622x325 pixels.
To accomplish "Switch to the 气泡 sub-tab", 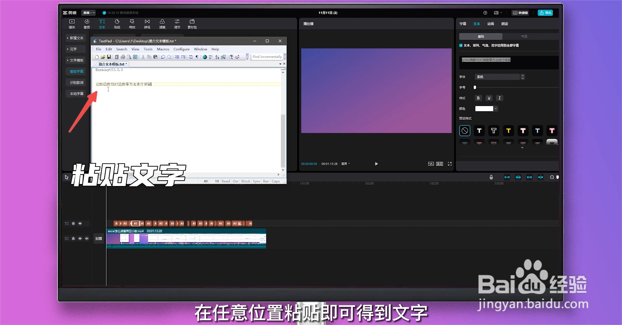I will [x=524, y=37].
